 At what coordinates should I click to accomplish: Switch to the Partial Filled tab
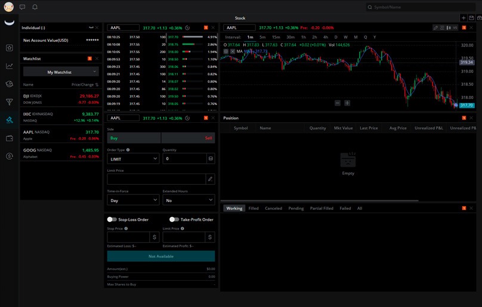tap(322, 209)
